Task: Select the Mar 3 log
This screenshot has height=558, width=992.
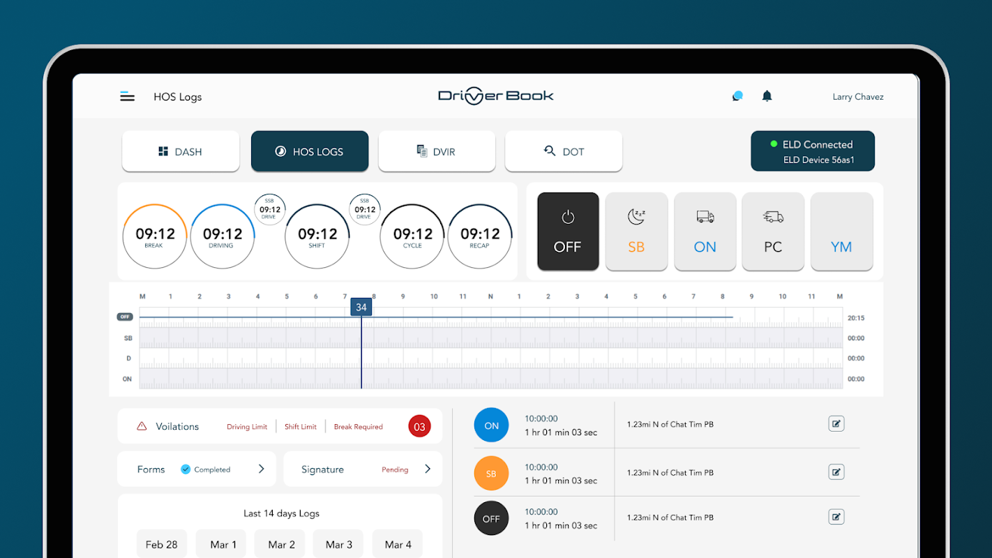Action: [339, 545]
